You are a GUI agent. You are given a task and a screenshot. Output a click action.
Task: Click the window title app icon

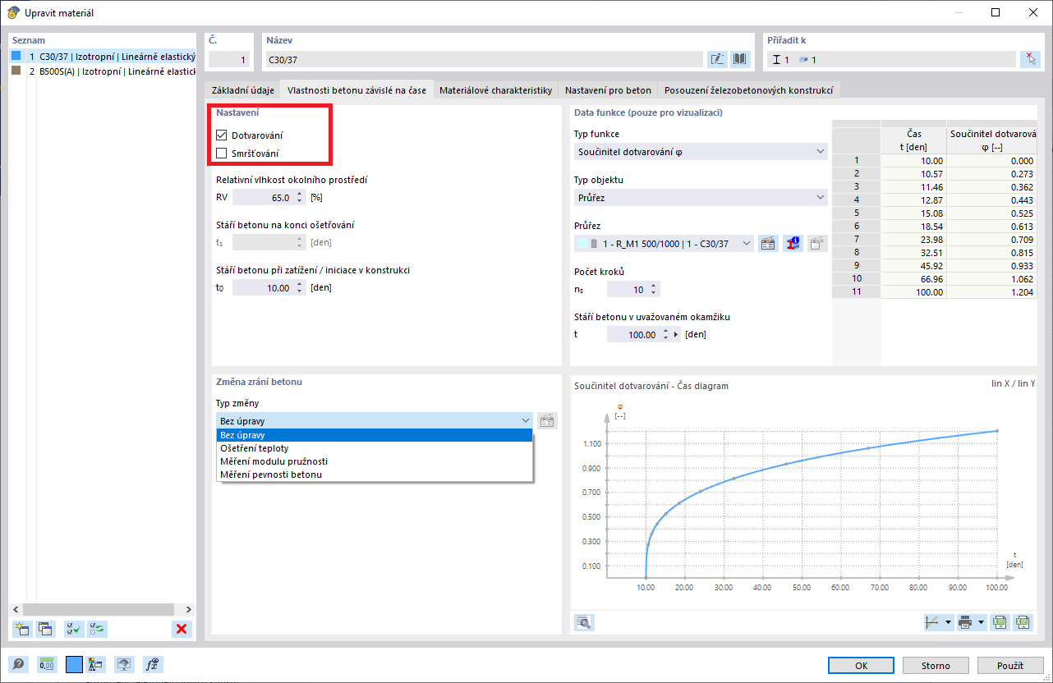pos(12,12)
